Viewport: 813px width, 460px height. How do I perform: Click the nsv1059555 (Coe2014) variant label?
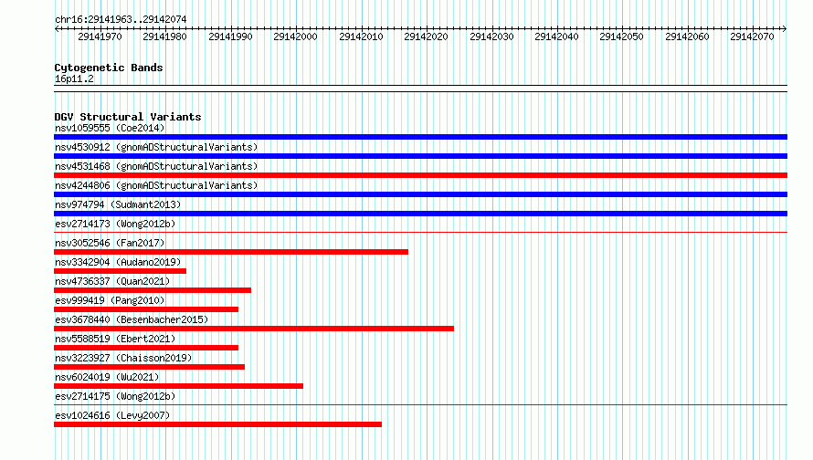pos(110,128)
